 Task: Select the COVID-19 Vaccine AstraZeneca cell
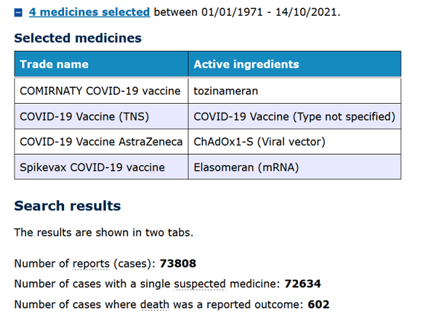tap(100, 142)
